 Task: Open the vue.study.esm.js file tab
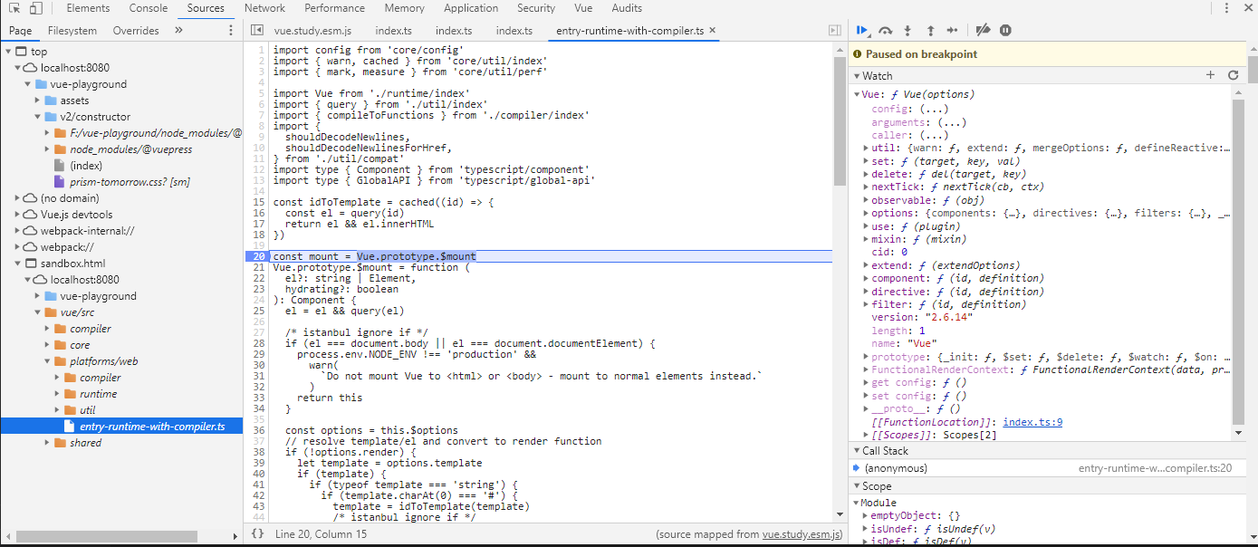[314, 30]
